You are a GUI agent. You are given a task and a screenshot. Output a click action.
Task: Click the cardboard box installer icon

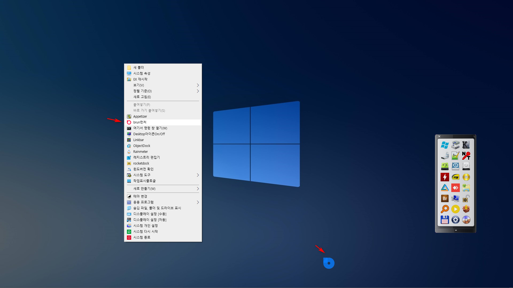pos(466,209)
